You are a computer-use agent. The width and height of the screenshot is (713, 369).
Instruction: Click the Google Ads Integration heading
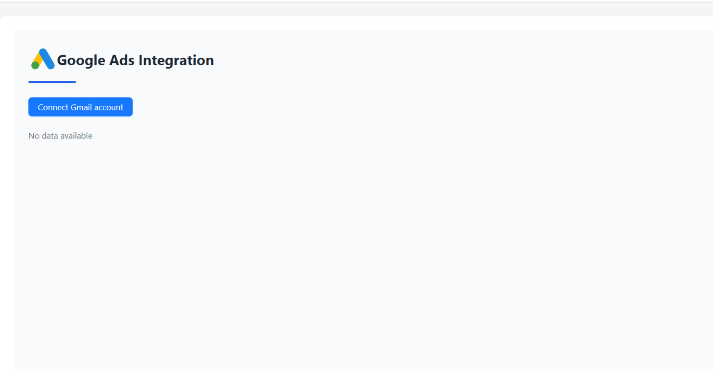point(135,60)
